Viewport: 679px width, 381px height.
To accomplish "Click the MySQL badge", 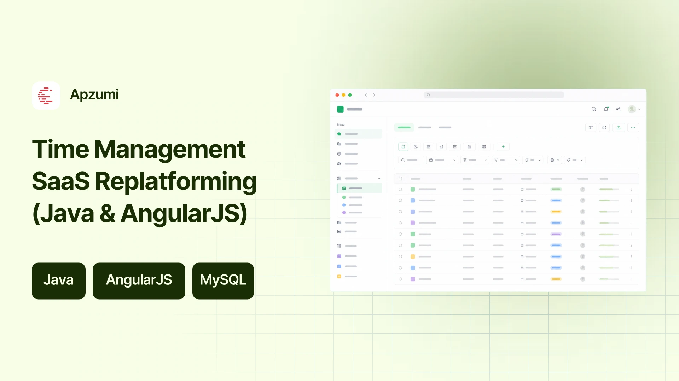I will pos(223,281).
